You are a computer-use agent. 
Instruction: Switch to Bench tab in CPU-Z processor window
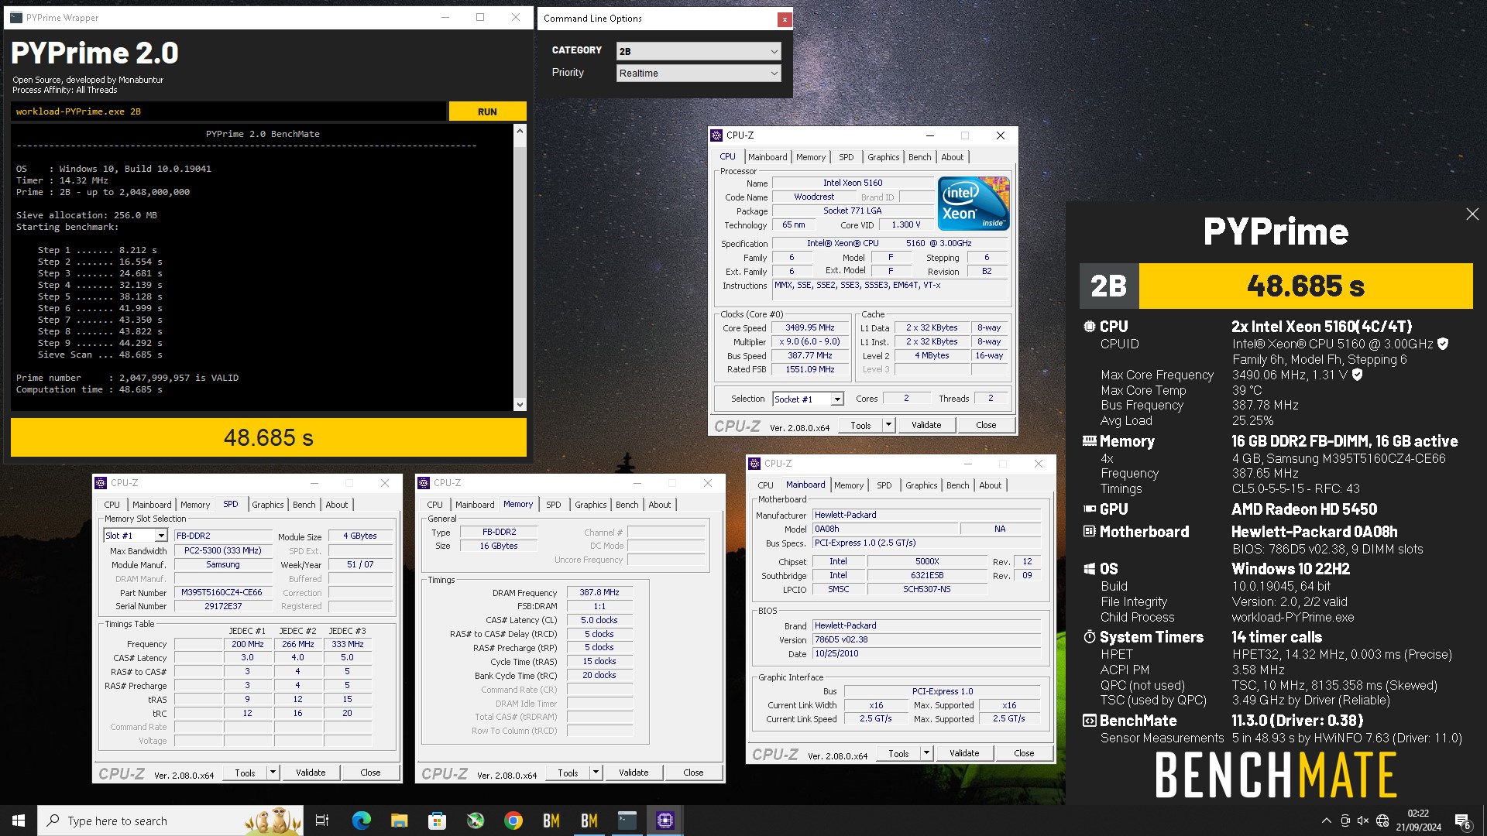(x=920, y=157)
